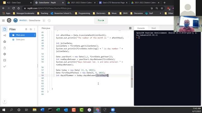Image resolution: width=202 pixels, height=113 pixels.
Task: Select Main.java in file tree
Action: pos(22,35)
